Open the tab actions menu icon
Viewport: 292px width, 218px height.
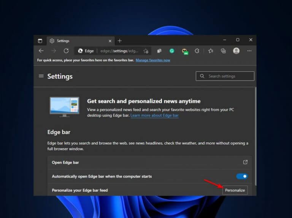pyautogui.click(x=40, y=41)
